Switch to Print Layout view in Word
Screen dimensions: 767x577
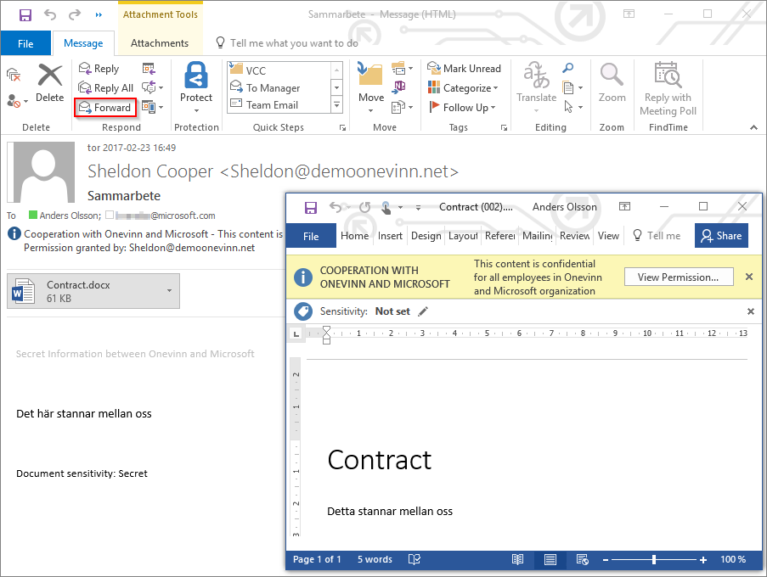(x=550, y=559)
